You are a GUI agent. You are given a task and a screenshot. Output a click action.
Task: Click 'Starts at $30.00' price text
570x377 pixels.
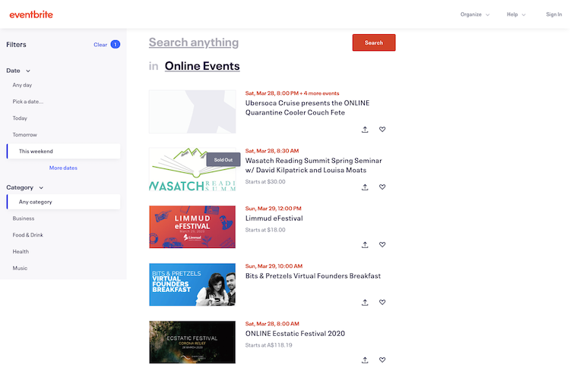click(265, 182)
